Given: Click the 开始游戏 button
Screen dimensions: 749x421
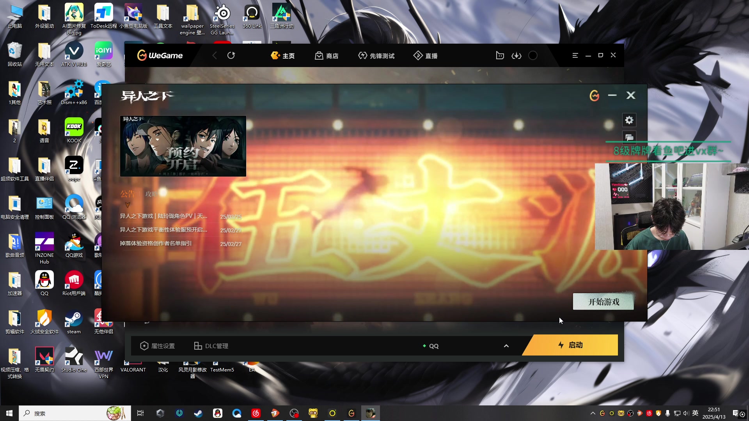Looking at the screenshot, I should pos(603,302).
